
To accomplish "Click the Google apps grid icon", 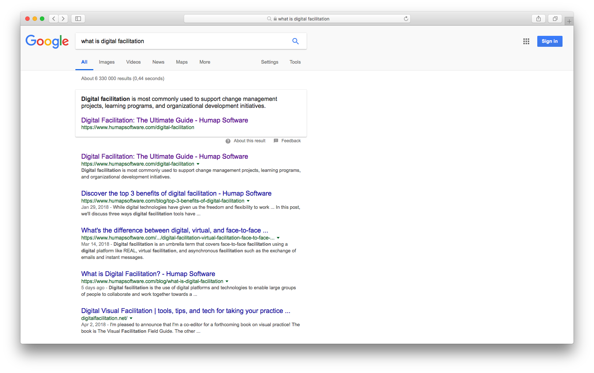I will pos(526,41).
